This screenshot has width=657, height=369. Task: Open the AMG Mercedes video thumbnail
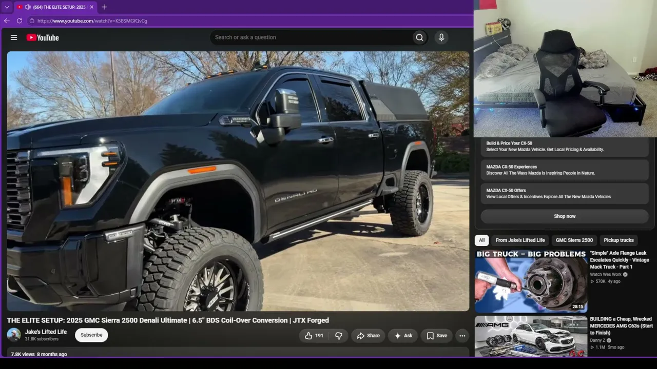pyautogui.click(x=531, y=336)
